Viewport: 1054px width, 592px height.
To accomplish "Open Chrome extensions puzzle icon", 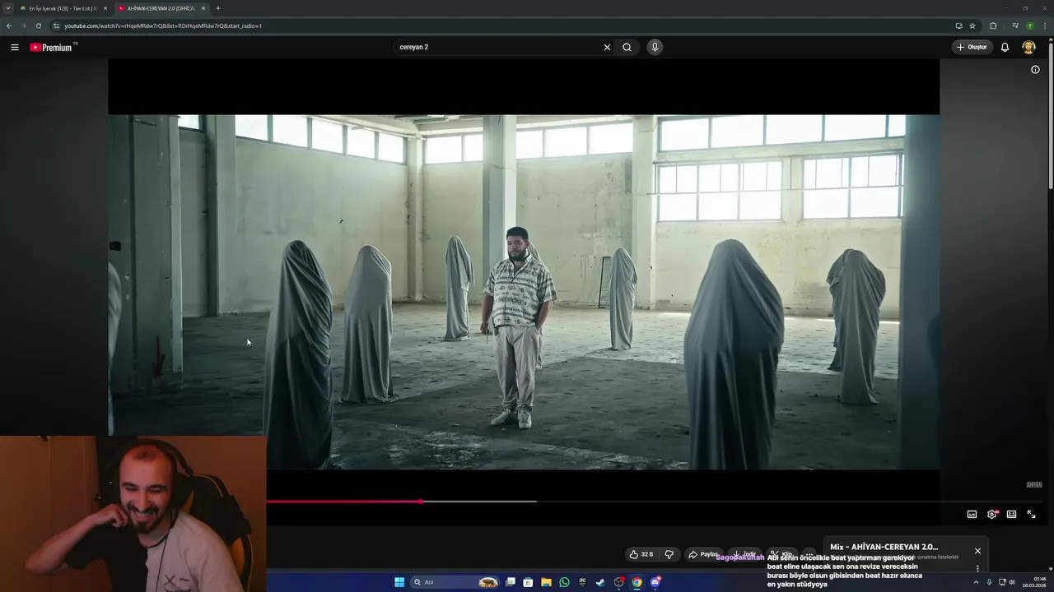I will pos(993,25).
